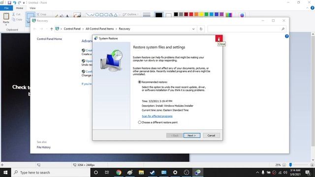Zoom in with Paint's plus button
Image resolution: width=315 pixels, height=177 pixels.
[x=312, y=165]
